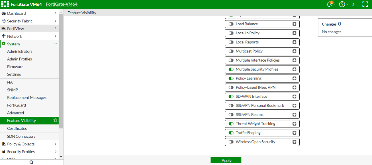Click the plus icon on Policy-based IPsec VPN
Image resolution: width=372 pixels, height=165 pixels.
(295, 88)
